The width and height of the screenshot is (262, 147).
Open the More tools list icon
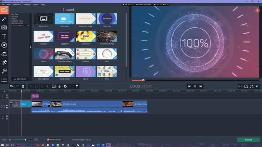point(4,80)
